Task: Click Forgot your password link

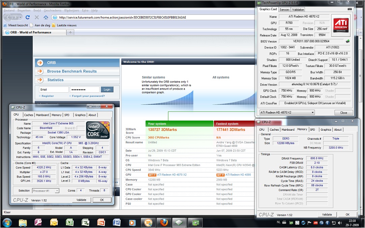Action: pyautogui.click(x=88, y=96)
